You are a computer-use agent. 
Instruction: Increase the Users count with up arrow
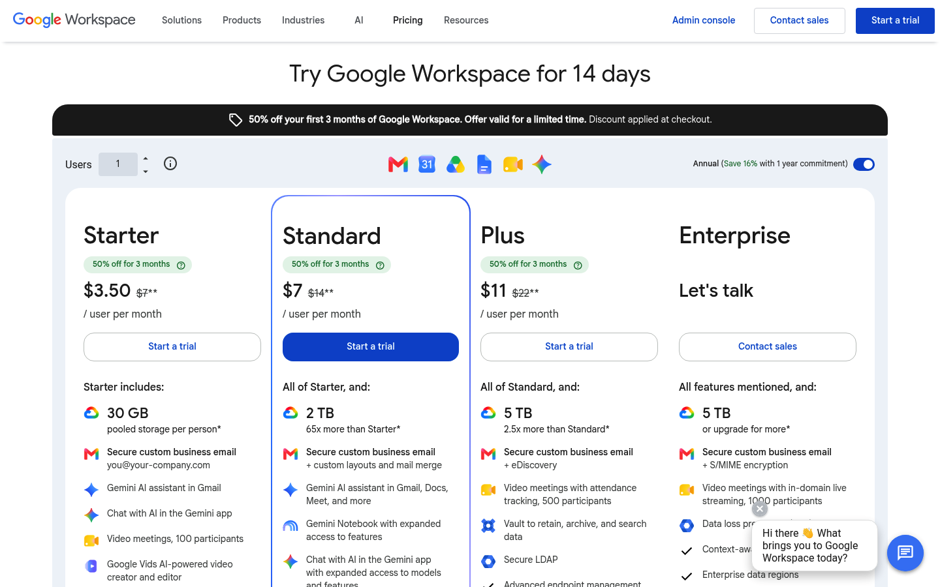[x=146, y=158]
